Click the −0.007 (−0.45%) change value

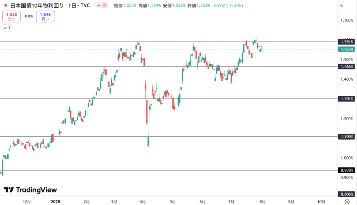[x=227, y=6]
